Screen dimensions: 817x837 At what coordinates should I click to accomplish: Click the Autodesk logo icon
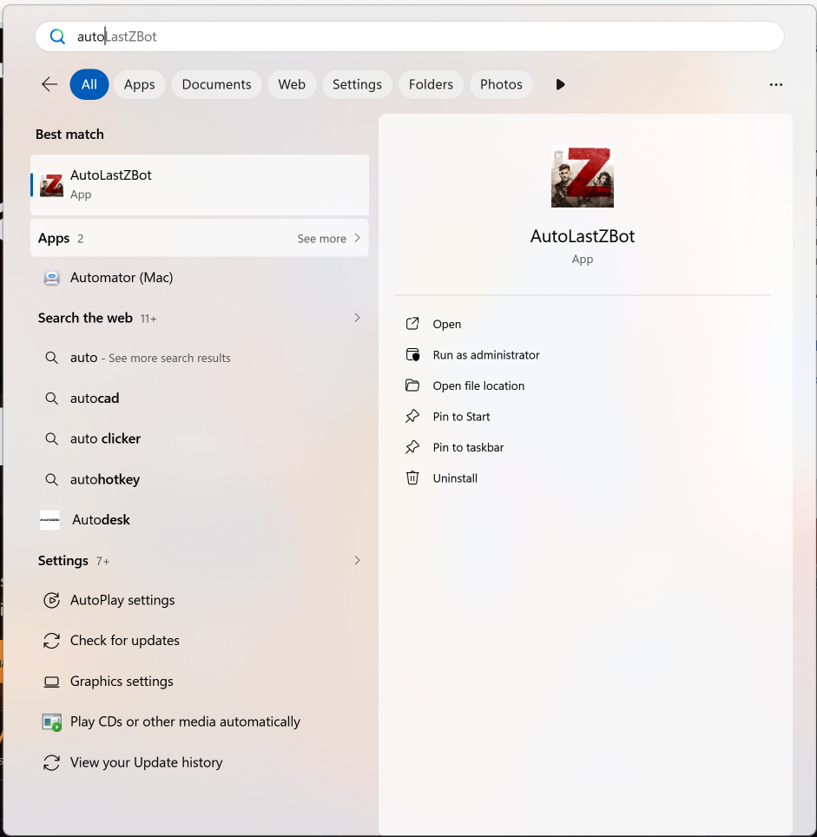point(49,520)
